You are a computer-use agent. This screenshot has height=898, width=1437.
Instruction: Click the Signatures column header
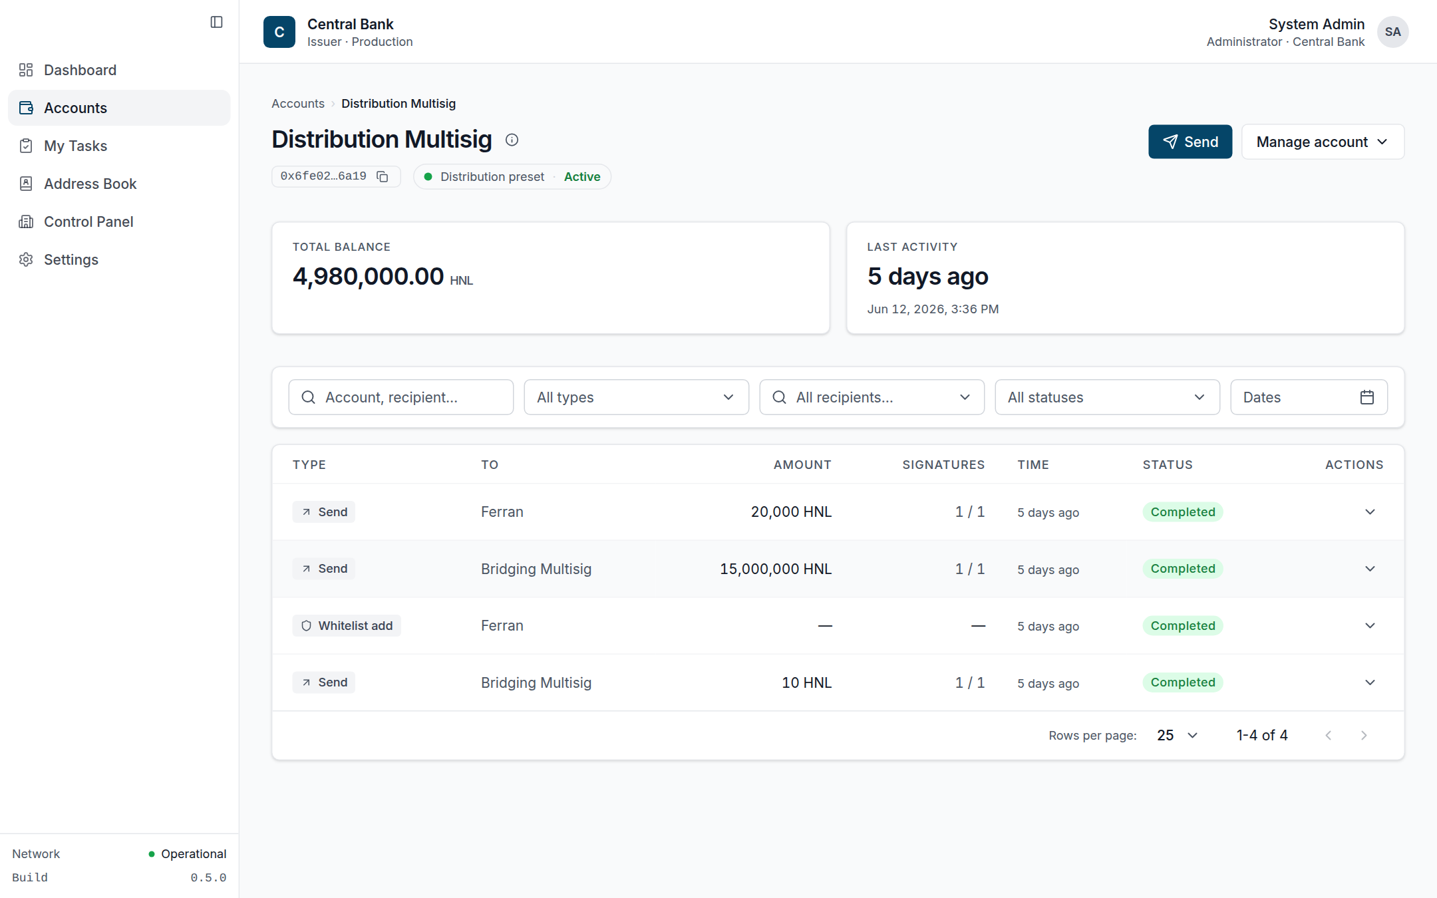tap(943, 464)
